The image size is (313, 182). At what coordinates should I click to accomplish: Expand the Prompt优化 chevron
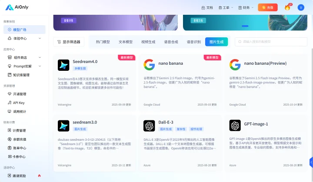pyautogui.click(x=40, y=66)
